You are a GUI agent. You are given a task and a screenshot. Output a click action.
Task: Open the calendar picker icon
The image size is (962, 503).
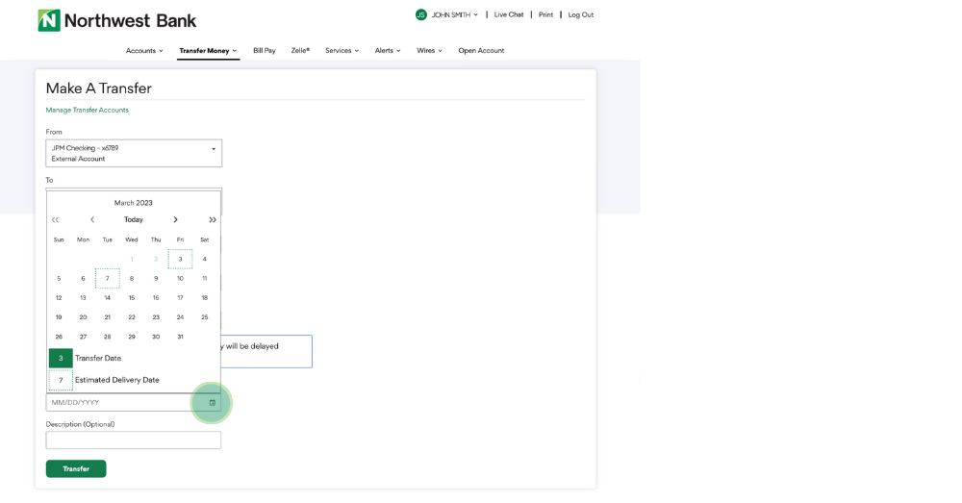pos(212,403)
